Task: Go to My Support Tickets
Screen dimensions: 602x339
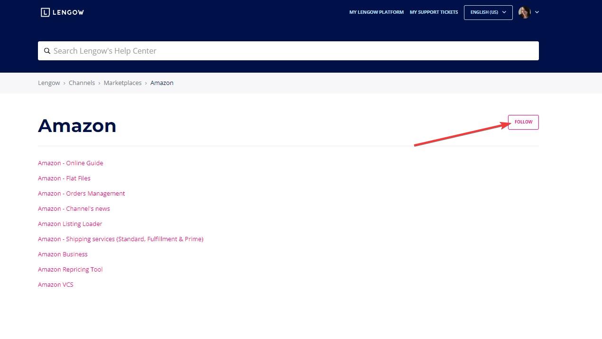Action: [434, 12]
